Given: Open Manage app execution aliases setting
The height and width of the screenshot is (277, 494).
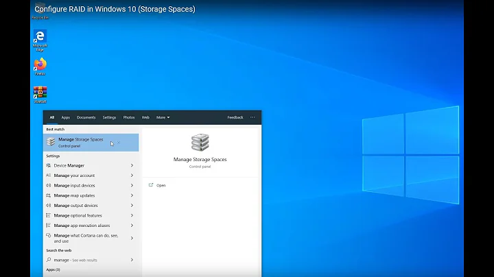Looking at the screenshot, I should (82, 226).
